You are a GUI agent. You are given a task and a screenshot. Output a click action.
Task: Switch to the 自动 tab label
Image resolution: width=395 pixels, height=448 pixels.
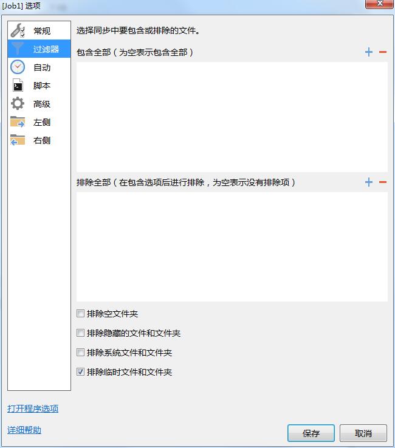(x=42, y=67)
